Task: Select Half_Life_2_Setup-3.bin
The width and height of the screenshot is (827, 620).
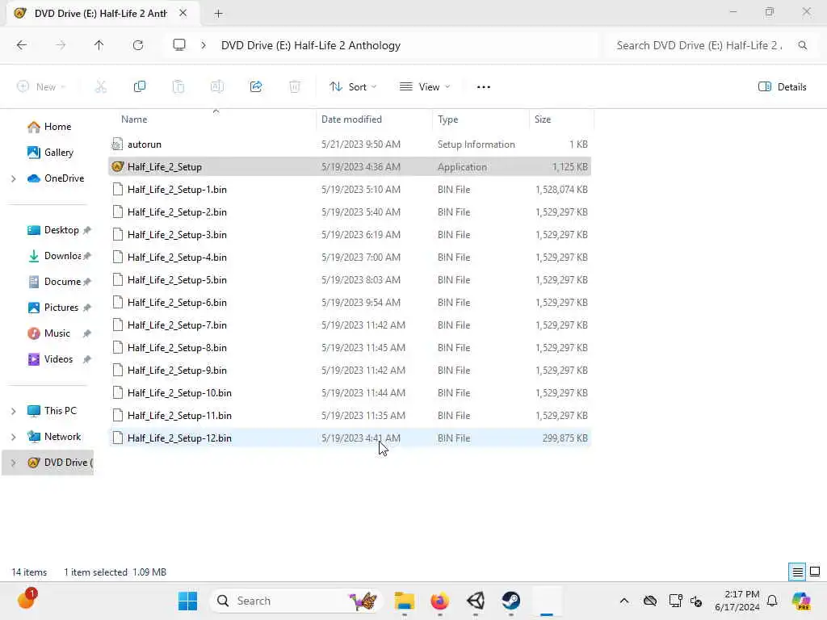Action: click(x=350, y=235)
